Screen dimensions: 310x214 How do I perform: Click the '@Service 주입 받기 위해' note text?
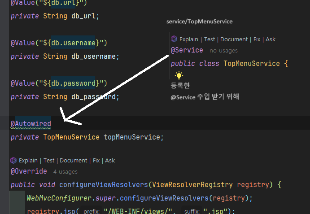click(x=205, y=97)
